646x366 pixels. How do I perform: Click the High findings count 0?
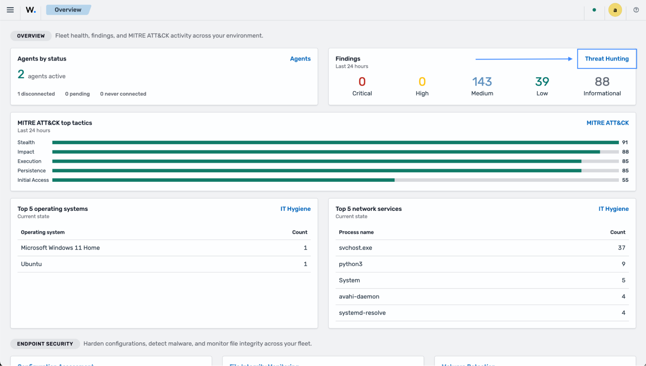point(422,82)
